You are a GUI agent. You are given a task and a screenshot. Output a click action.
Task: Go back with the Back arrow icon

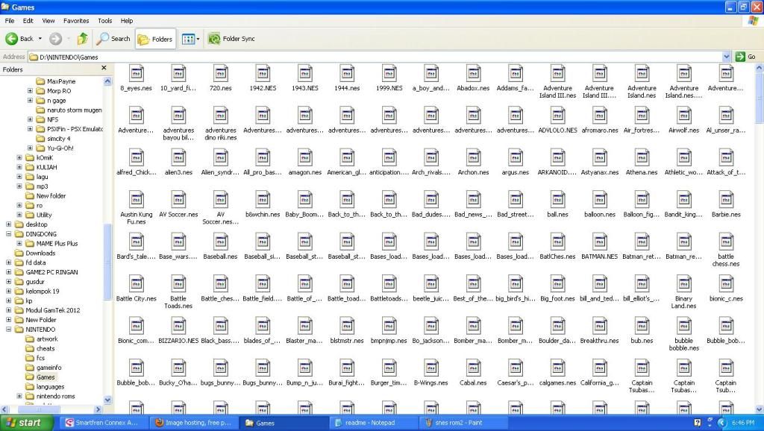pos(12,39)
